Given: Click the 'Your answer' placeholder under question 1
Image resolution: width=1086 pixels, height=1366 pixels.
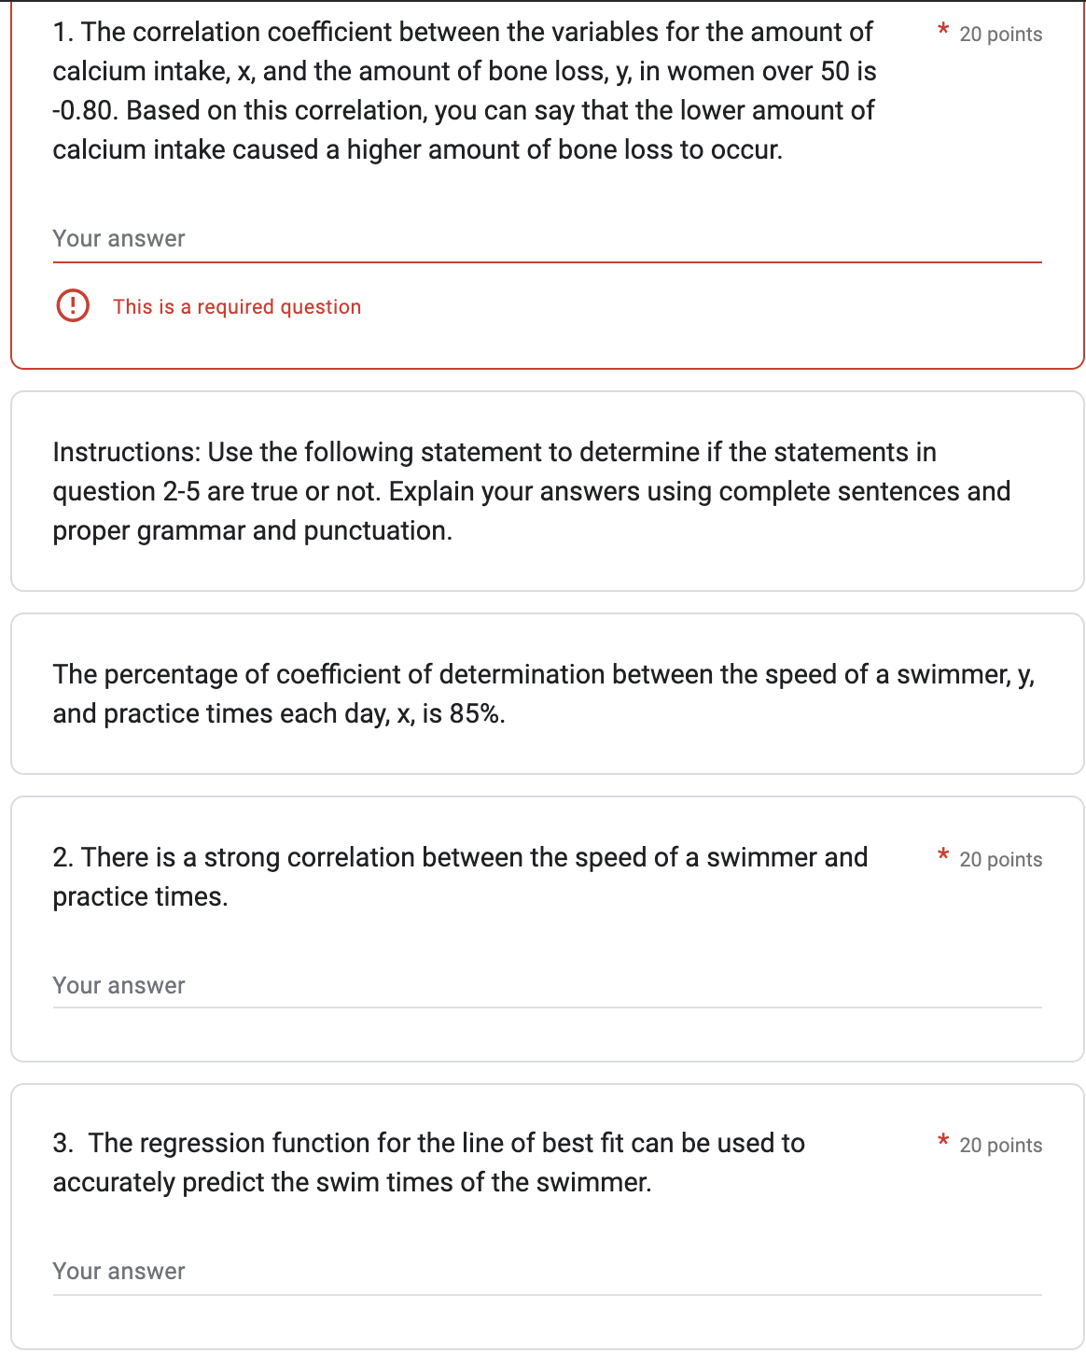Looking at the screenshot, I should click(118, 238).
